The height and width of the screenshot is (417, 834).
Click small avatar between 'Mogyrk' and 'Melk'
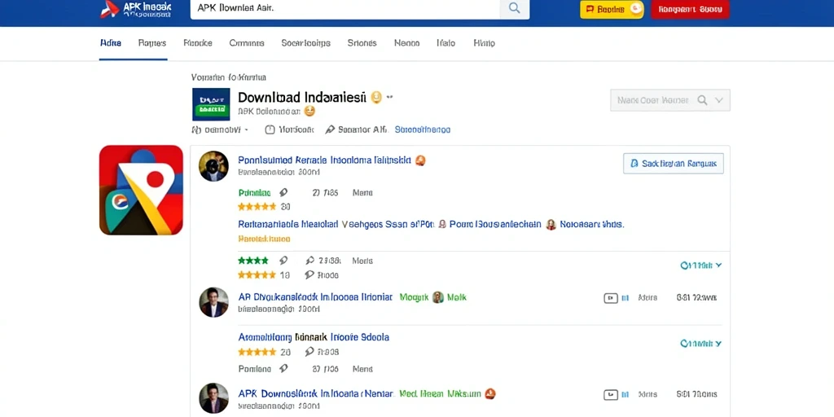pyautogui.click(x=437, y=296)
